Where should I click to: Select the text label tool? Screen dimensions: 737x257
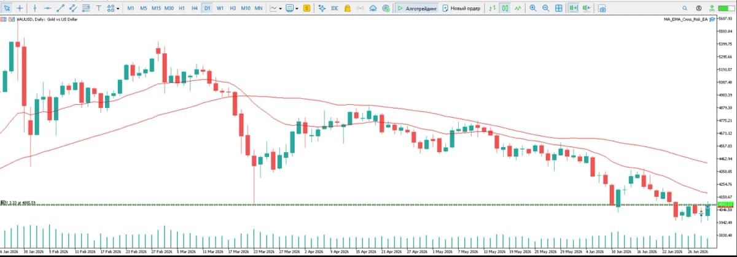(98, 8)
